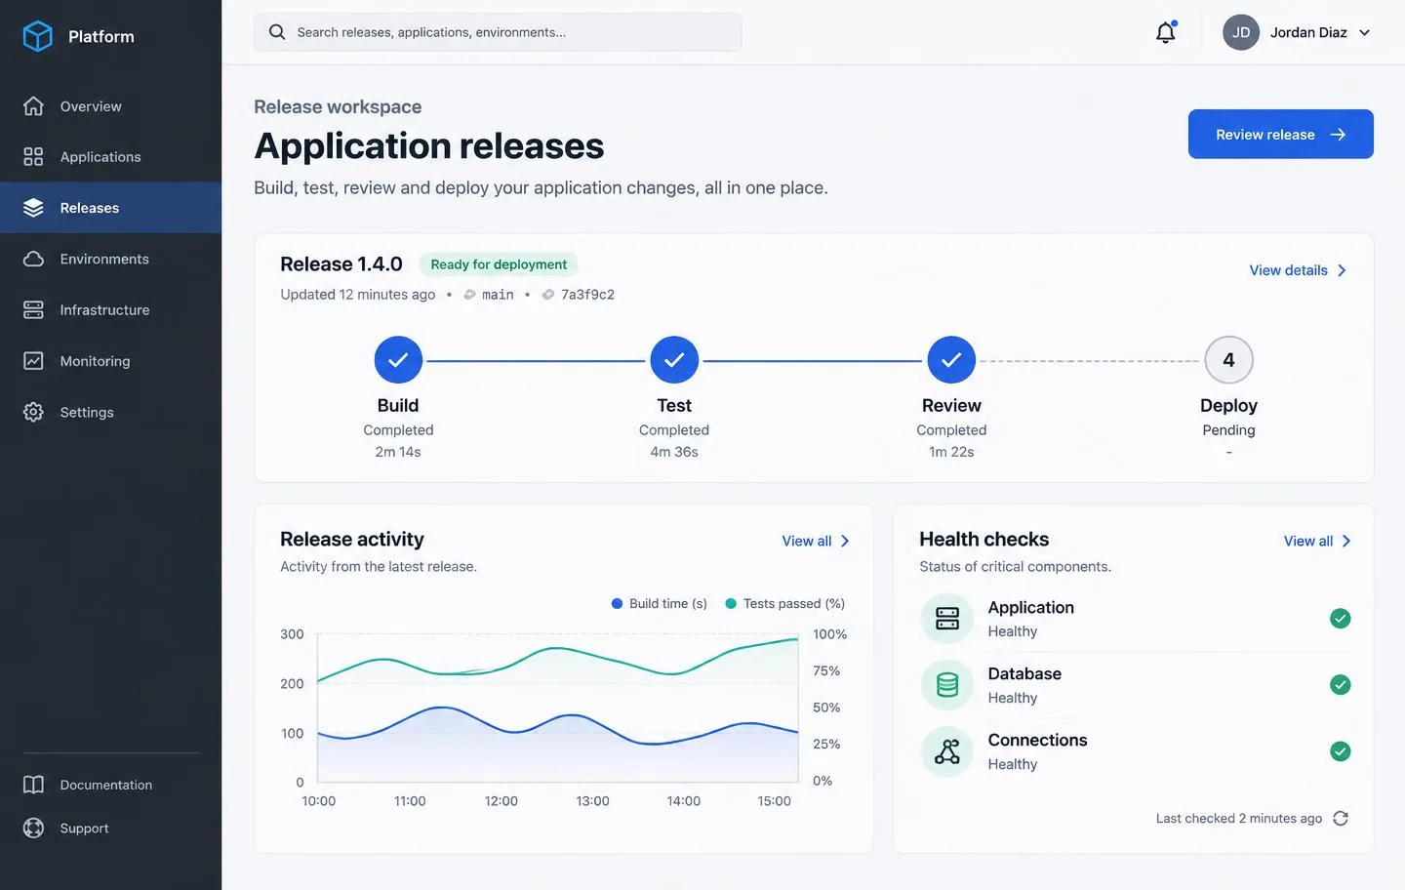The image size is (1405, 890).
Task: Expand the Jordan Diaz account dropdown arrow
Action: coord(1364,32)
